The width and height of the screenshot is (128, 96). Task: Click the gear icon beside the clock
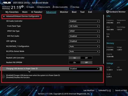22,6
